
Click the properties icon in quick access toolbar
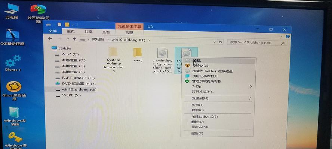click(59, 24)
